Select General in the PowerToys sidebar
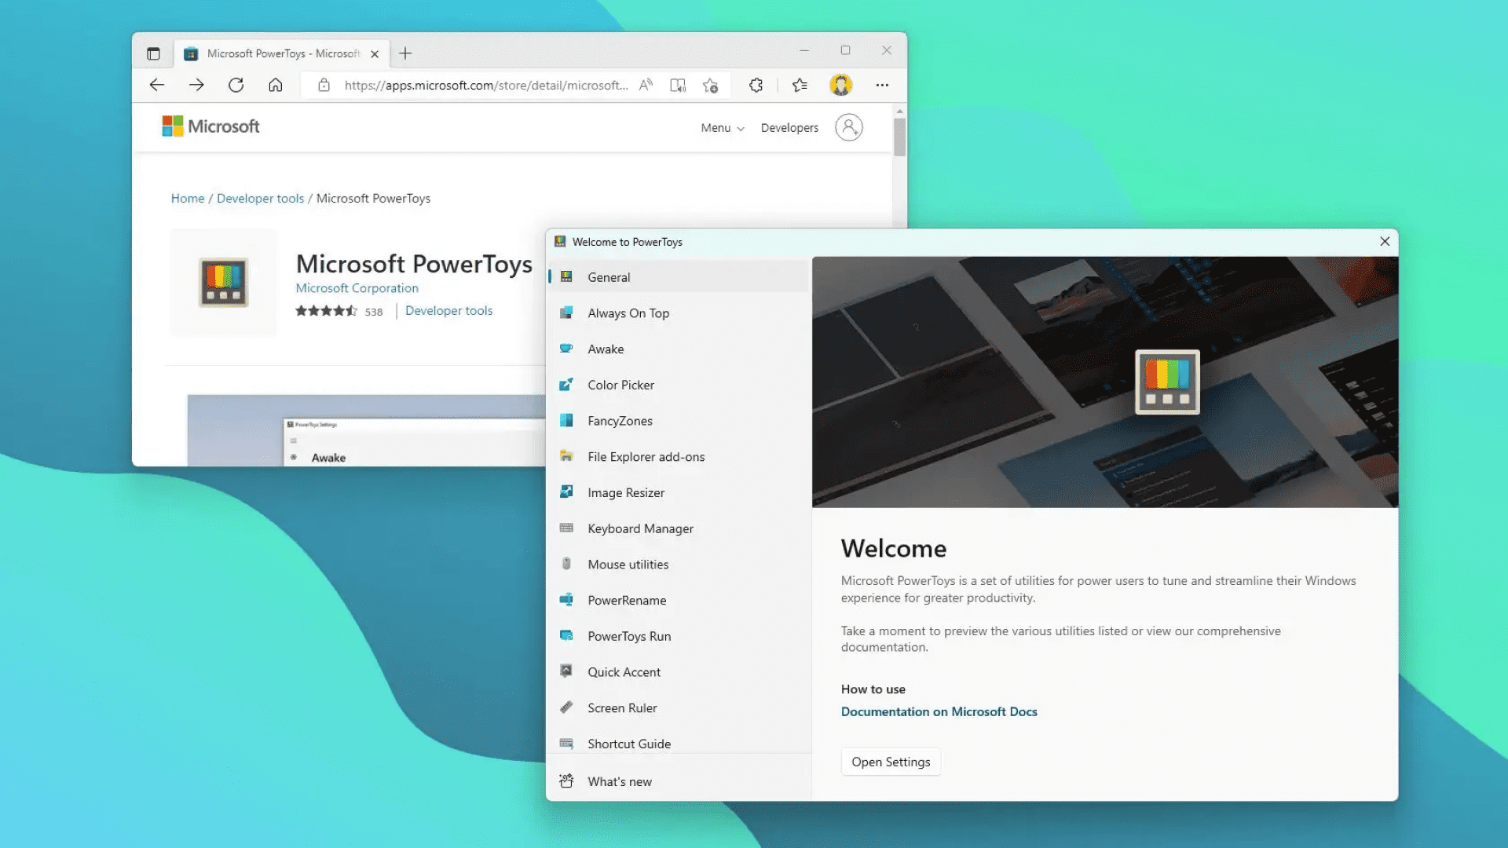The width and height of the screenshot is (1508, 848). click(679, 277)
